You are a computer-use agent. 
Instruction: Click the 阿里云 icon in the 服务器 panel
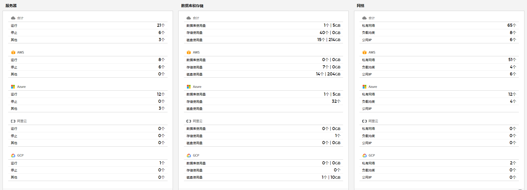click(13, 121)
